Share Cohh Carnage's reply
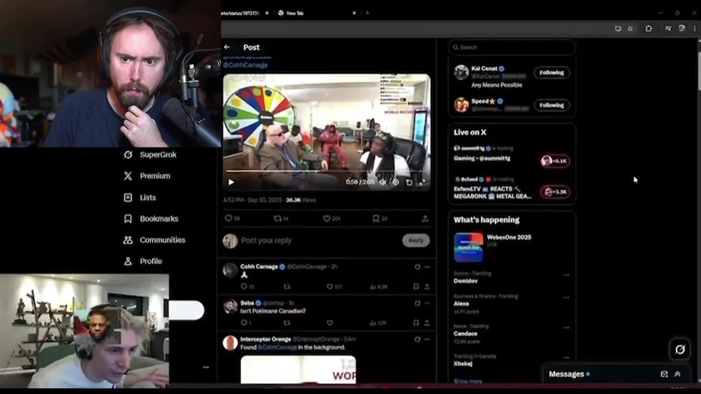Image resolution: width=701 pixels, height=394 pixels. [427, 286]
